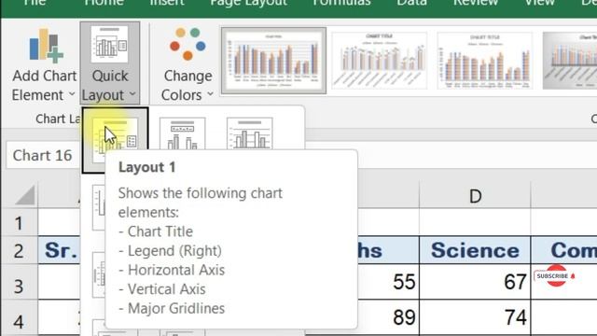Choose the third quick layout option
Viewport: 597px width, 336px height.
(x=250, y=134)
